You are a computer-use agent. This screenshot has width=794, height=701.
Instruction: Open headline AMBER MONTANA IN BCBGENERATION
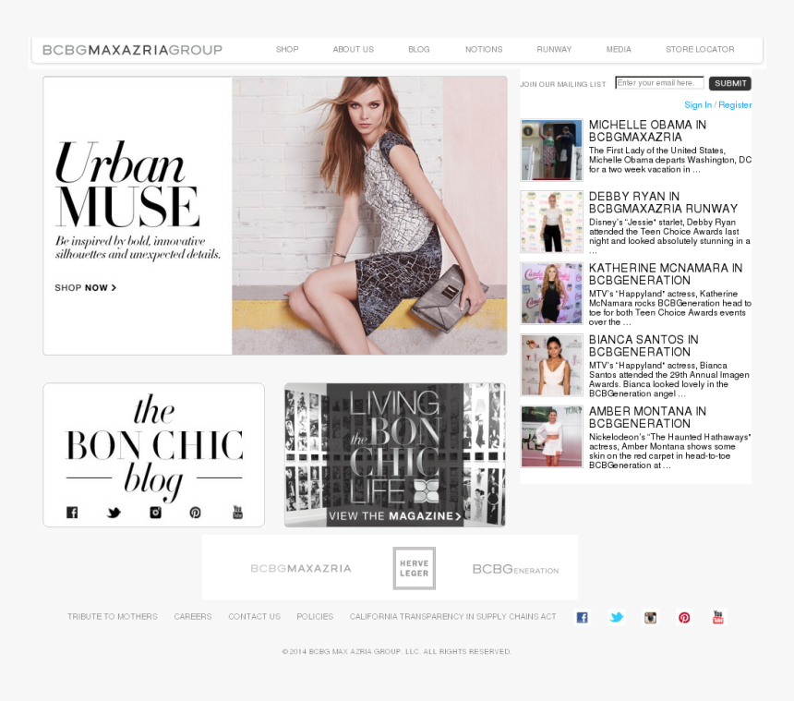click(x=647, y=417)
